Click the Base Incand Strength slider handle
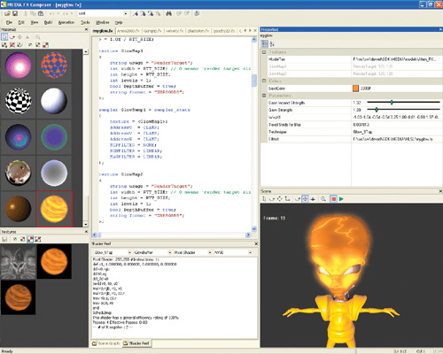 [x=392, y=103]
